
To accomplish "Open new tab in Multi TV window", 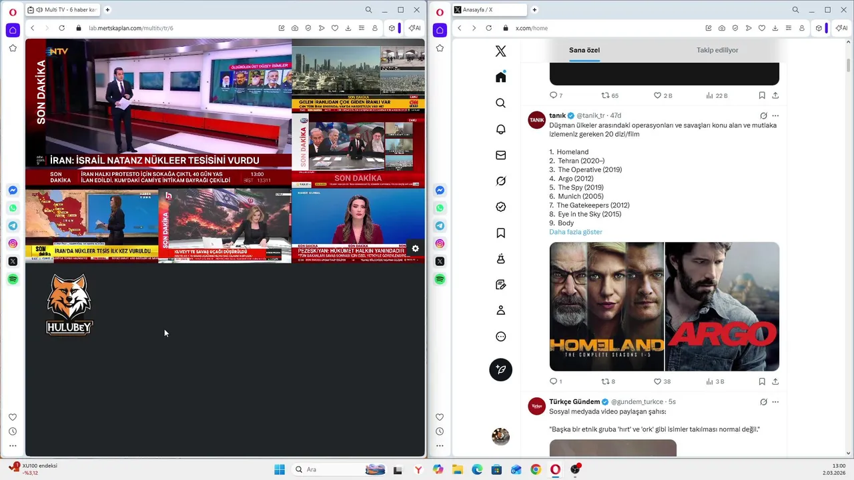I will (107, 10).
